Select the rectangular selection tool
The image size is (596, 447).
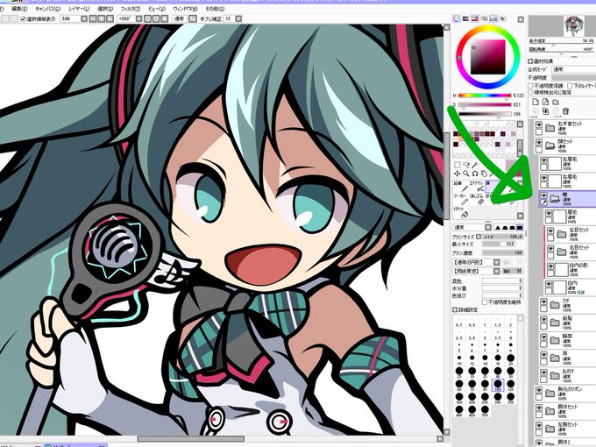point(458,165)
